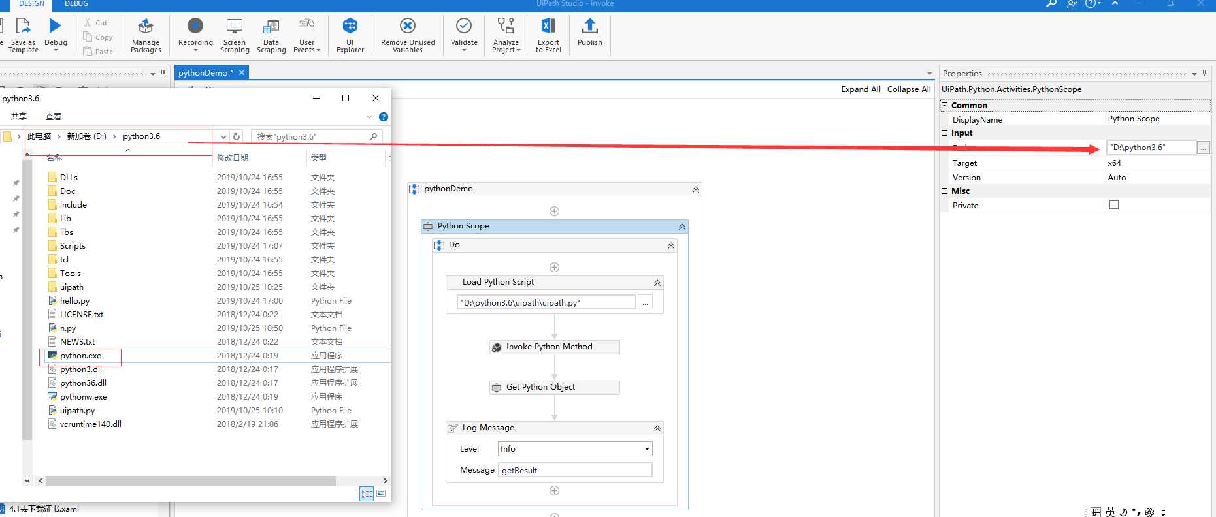This screenshot has height=517, width=1216.
Task: Click the Message field containing getResult
Action: coord(575,470)
